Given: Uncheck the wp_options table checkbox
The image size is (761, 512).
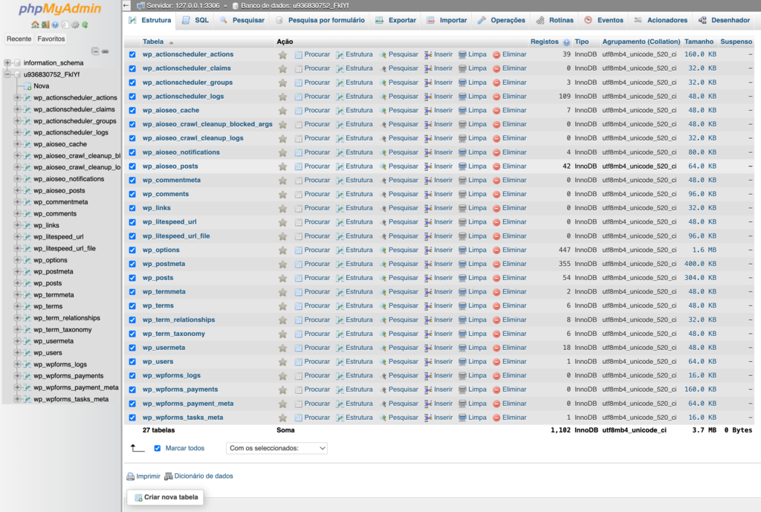Looking at the screenshot, I should pyautogui.click(x=132, y=250).
